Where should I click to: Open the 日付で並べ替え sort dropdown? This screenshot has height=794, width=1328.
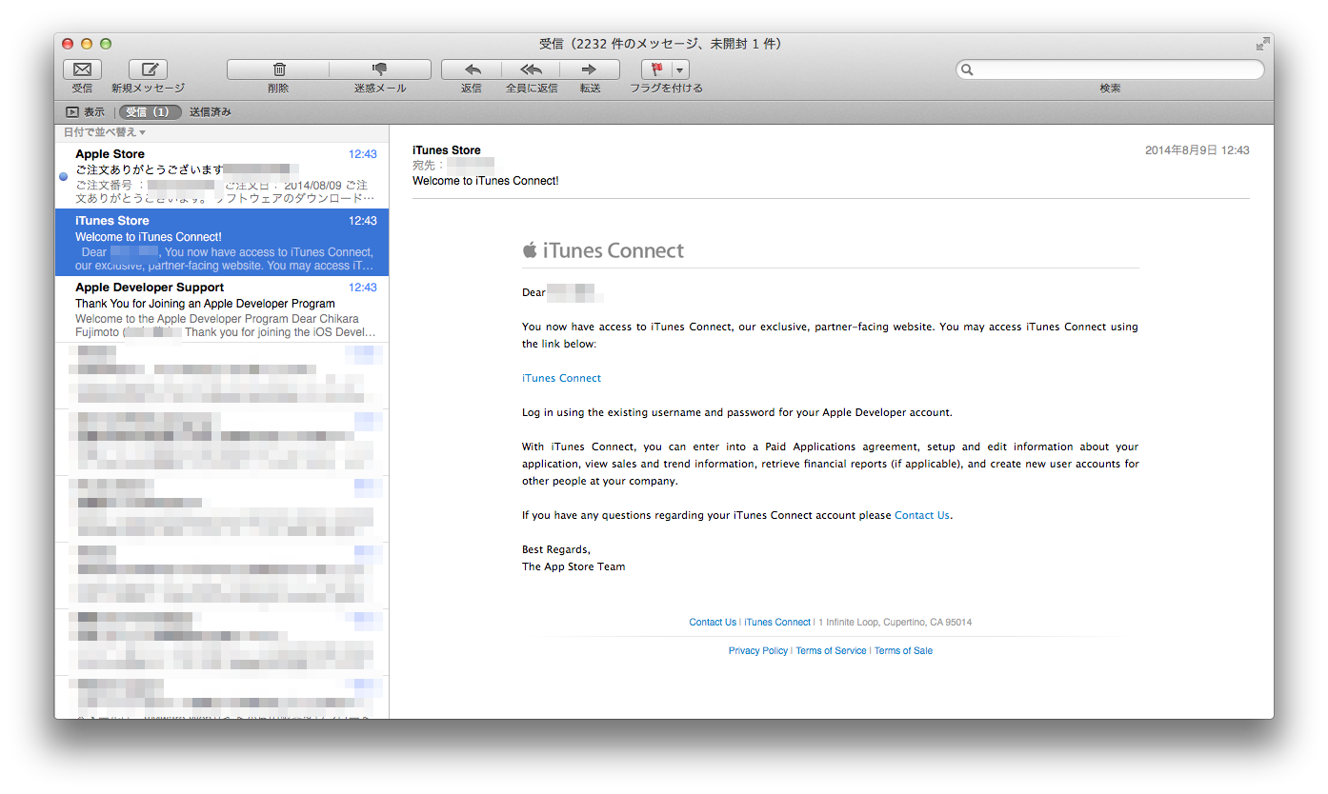105,132
